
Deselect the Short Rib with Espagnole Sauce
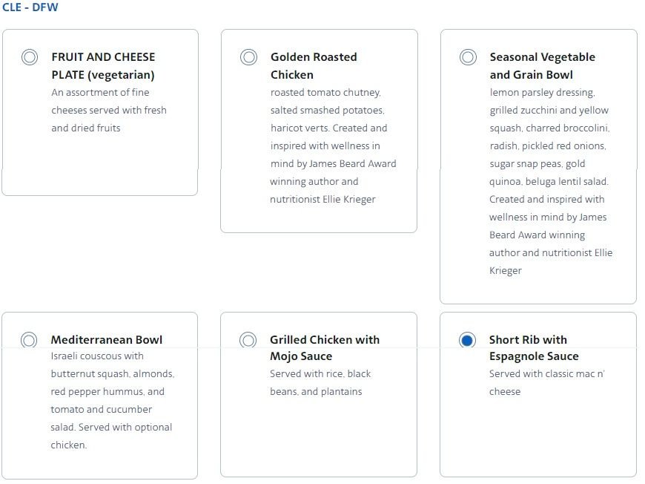[467, 339]
